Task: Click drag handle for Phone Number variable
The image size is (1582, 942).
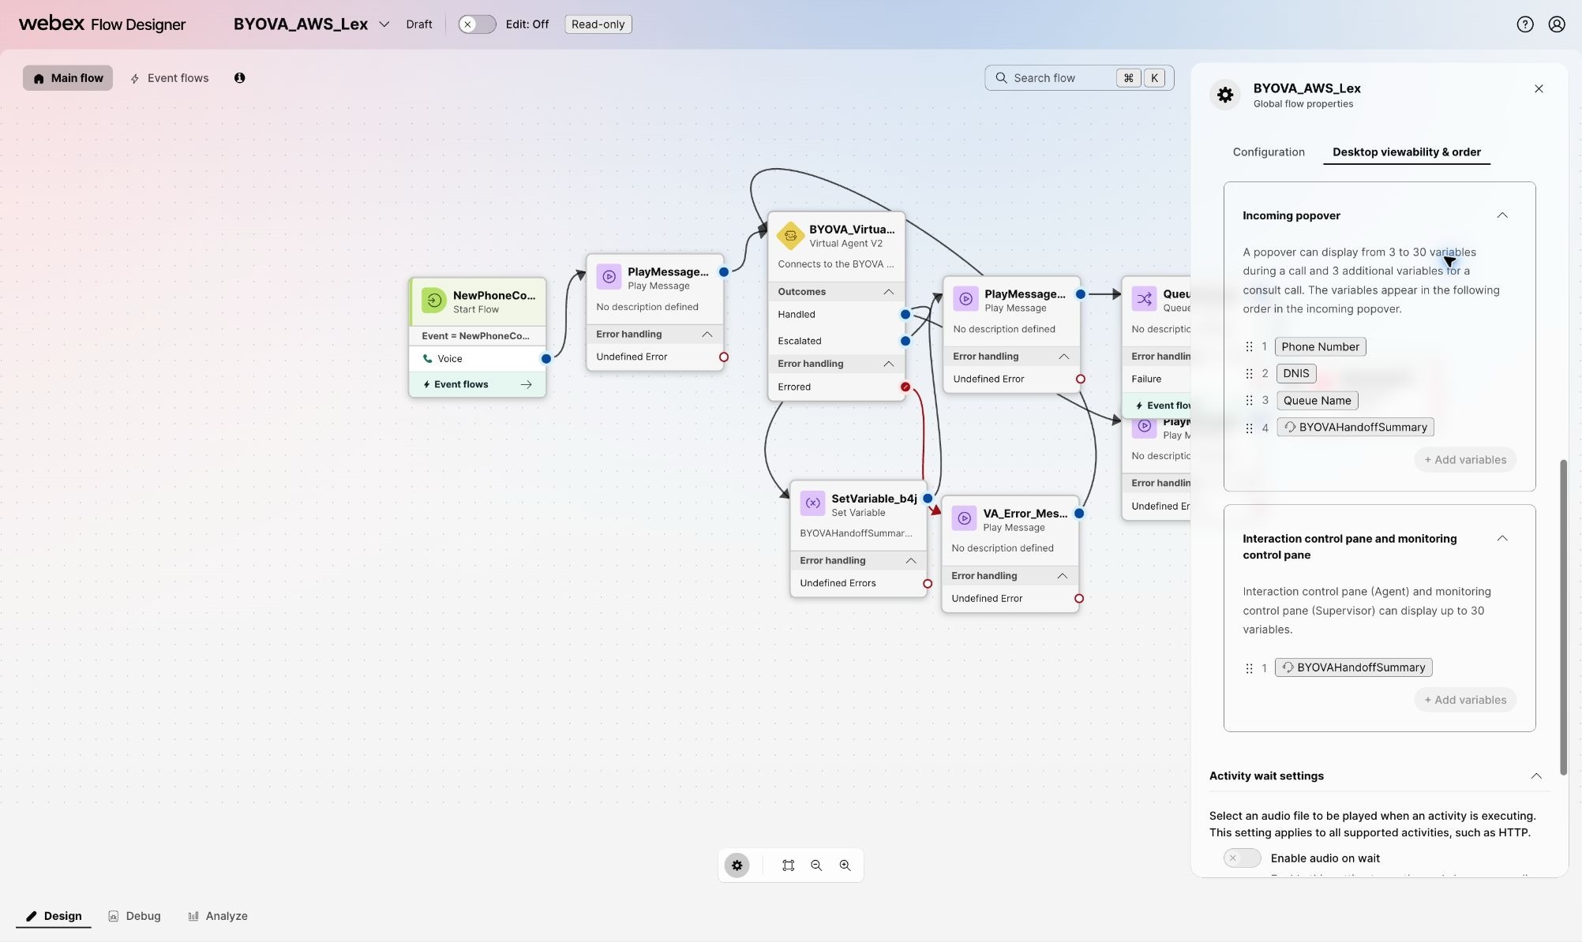Action: (1249, 347)
